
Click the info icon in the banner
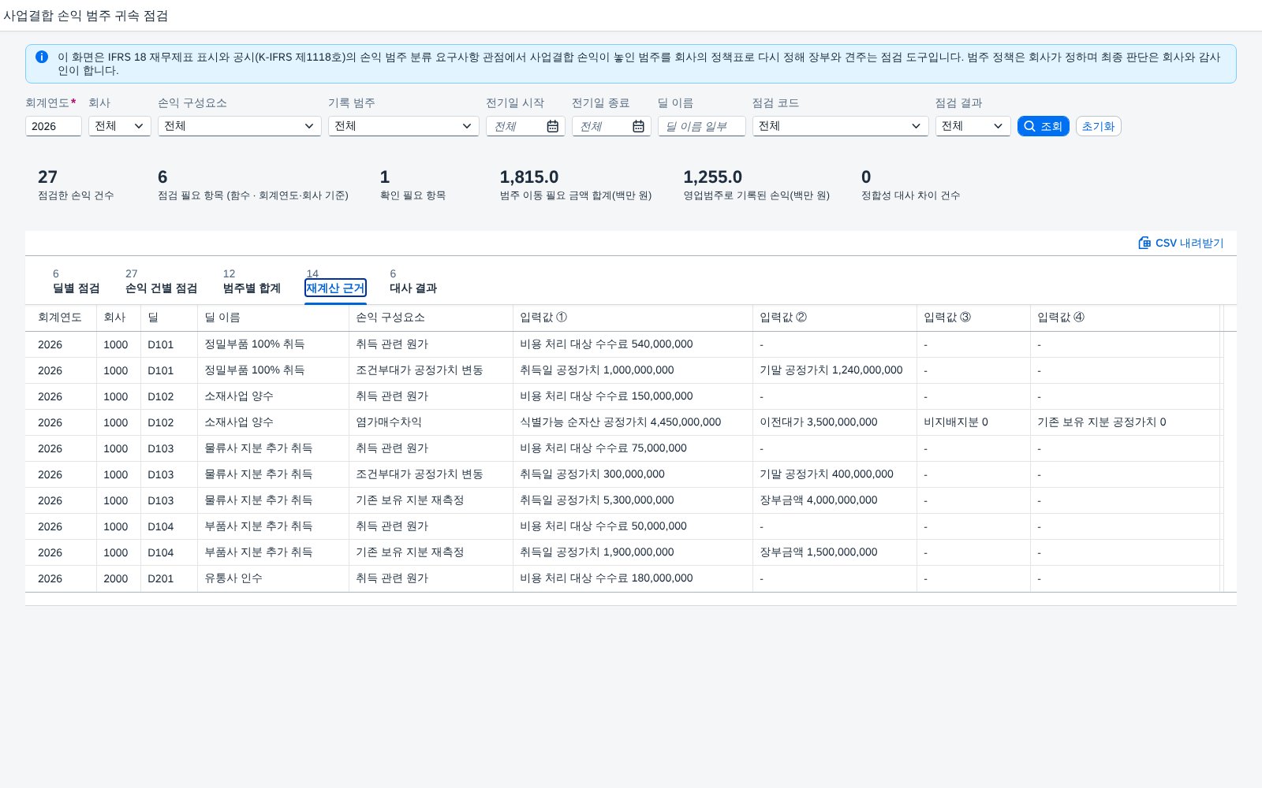pyautogui.click(x=42, y=57)
